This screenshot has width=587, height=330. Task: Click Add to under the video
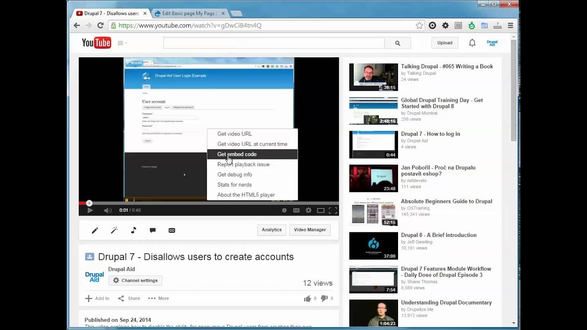[97, 298]
